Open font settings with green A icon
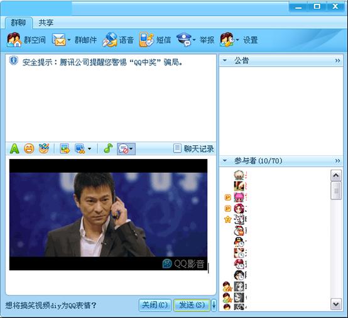 coord(14,148)
